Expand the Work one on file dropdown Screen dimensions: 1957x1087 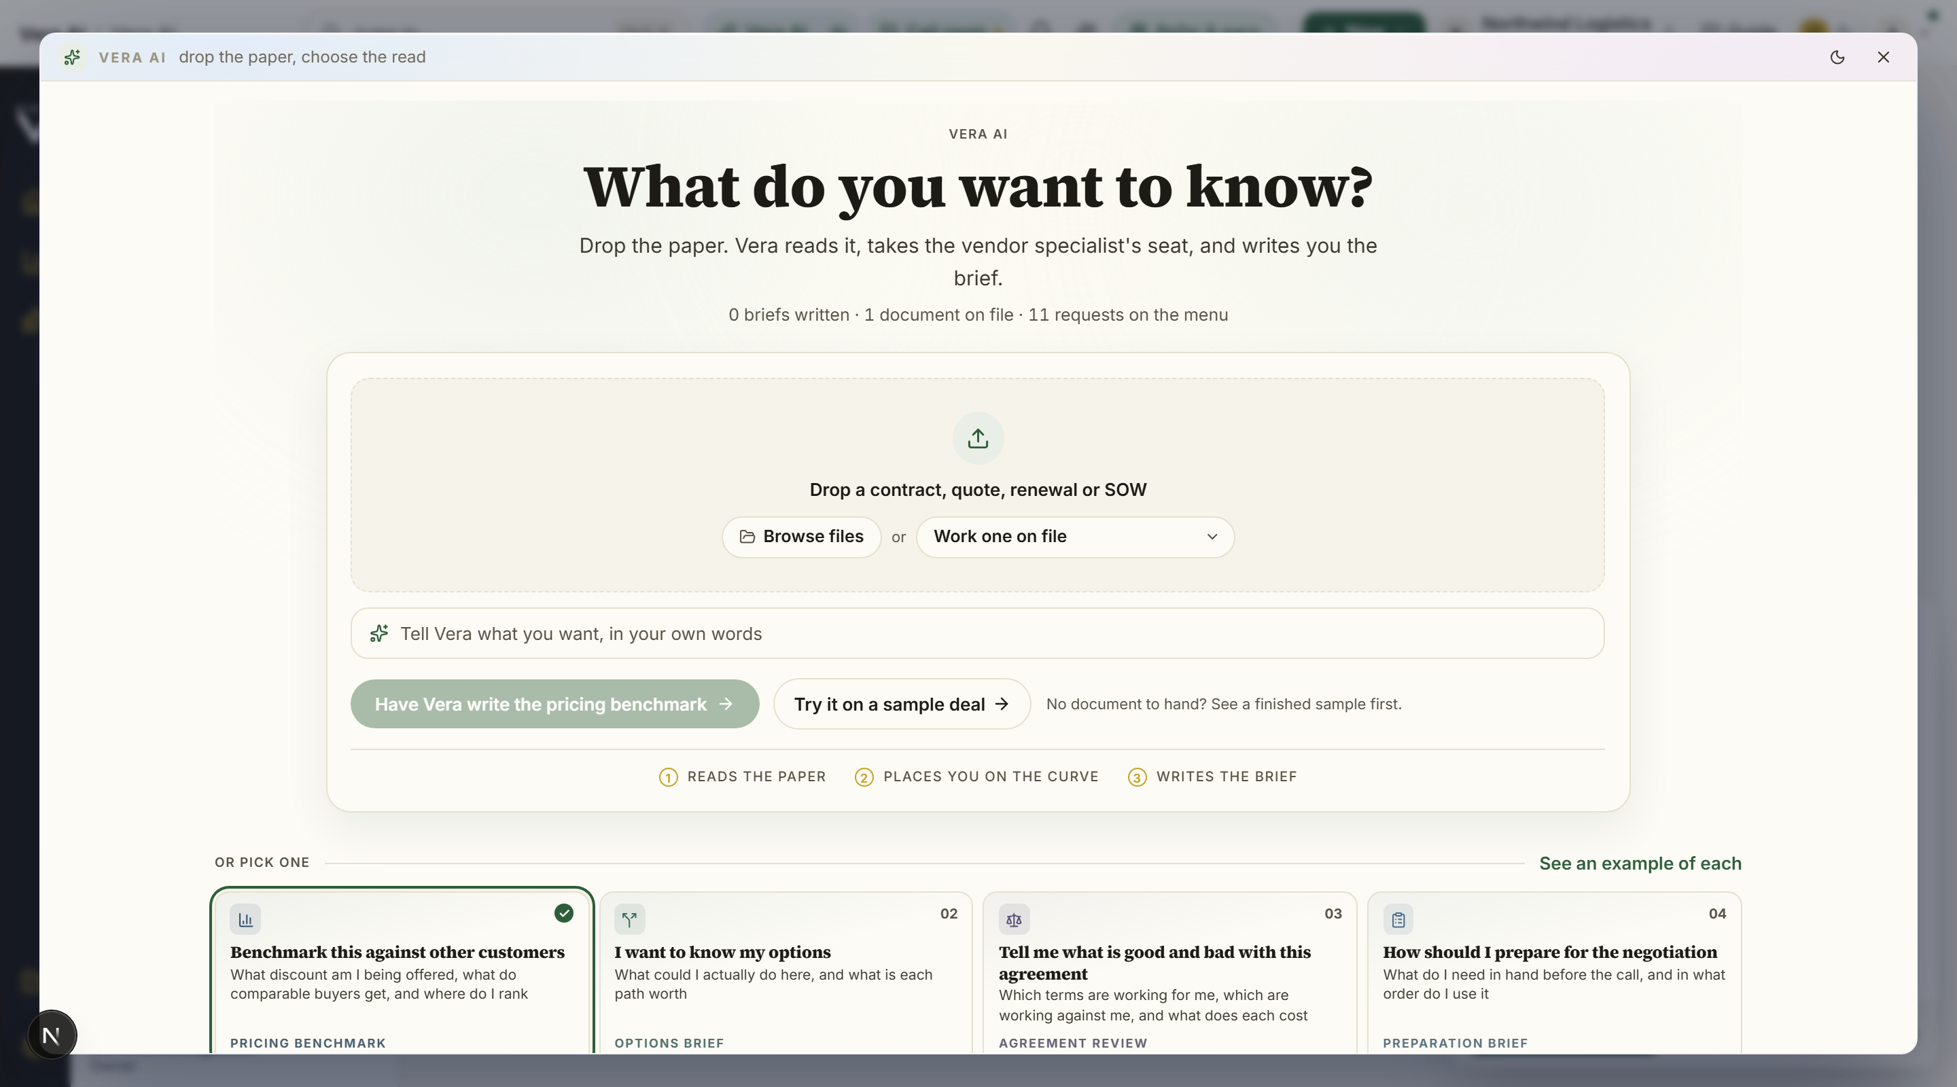pyautogui.click(x=1075, y=537)
